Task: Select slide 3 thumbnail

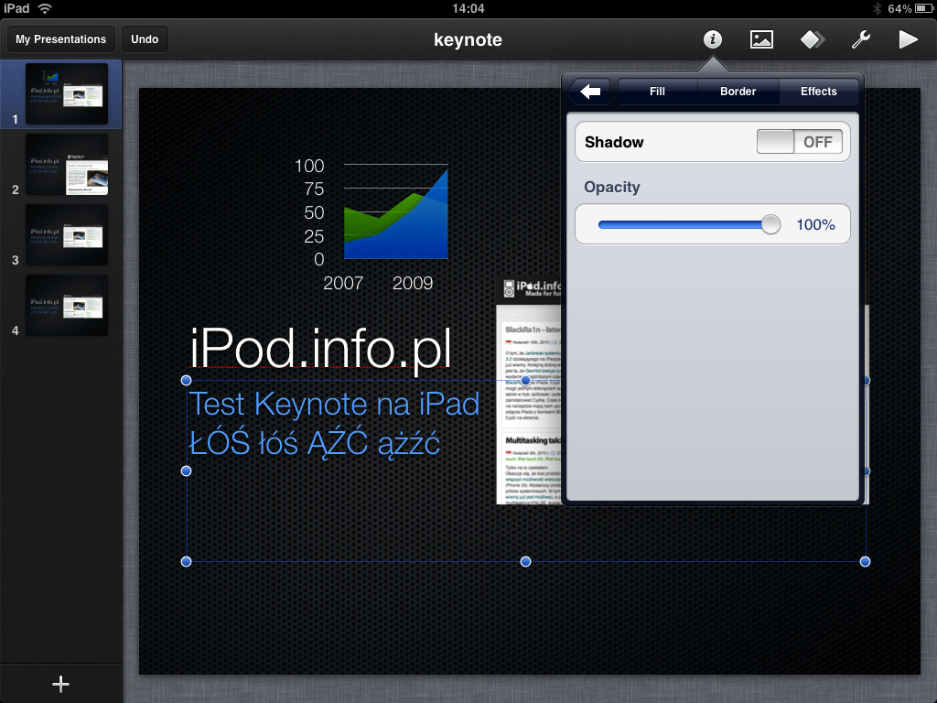Action: (67, 235)
